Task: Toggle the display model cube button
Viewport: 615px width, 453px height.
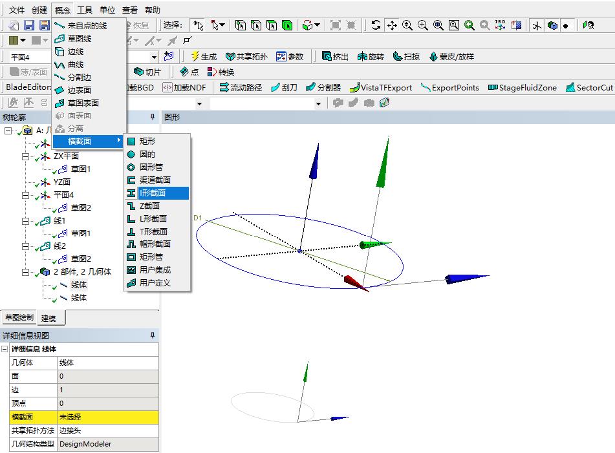Action: pyautogui.click(x=552, y=25)
